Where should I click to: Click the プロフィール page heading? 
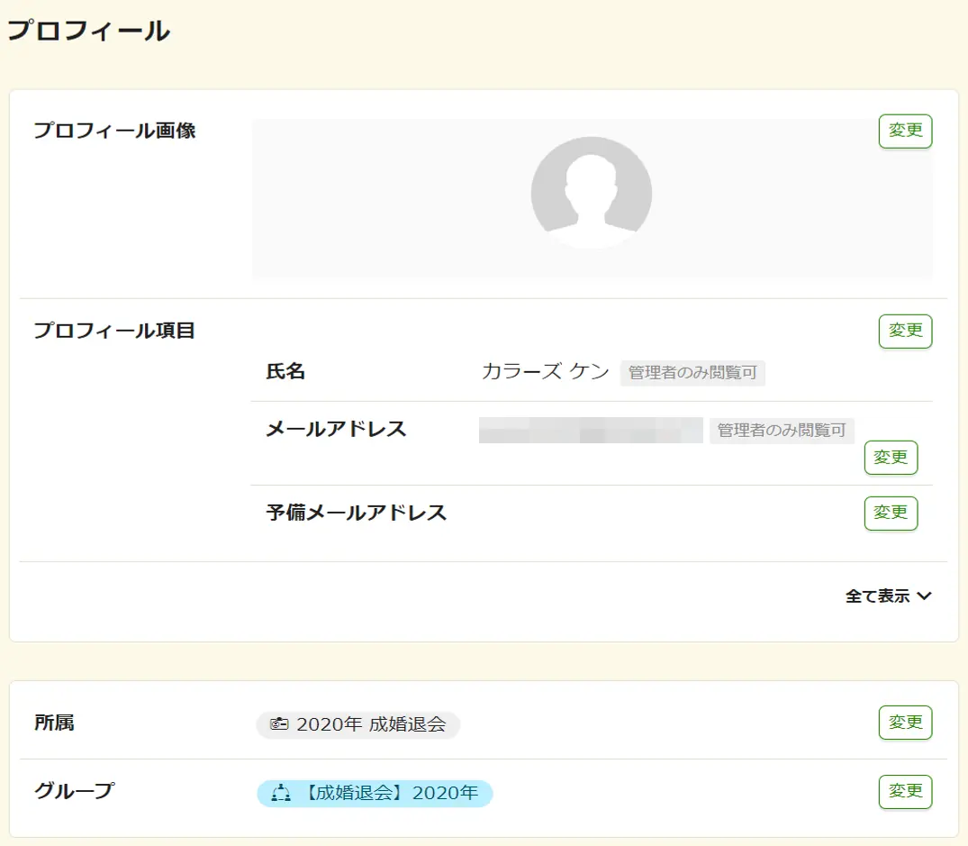coord(89,31)
